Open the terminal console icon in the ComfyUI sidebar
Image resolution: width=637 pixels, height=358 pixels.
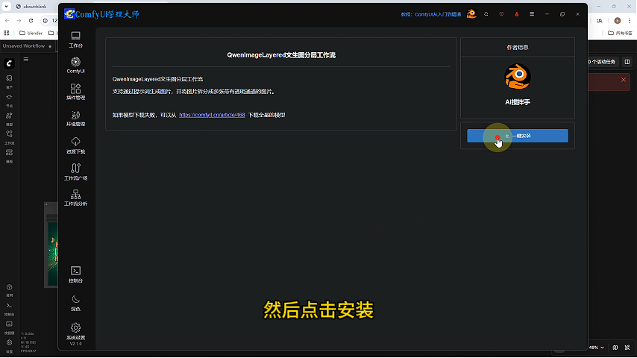[x=10, y=309]
